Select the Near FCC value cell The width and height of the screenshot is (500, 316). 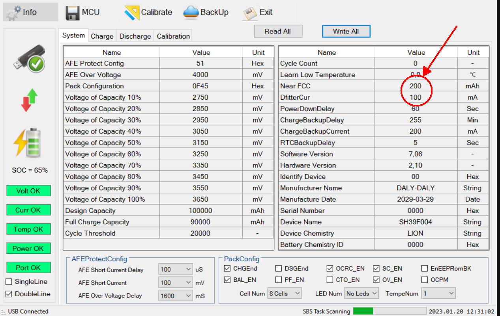tap(416, 86)
